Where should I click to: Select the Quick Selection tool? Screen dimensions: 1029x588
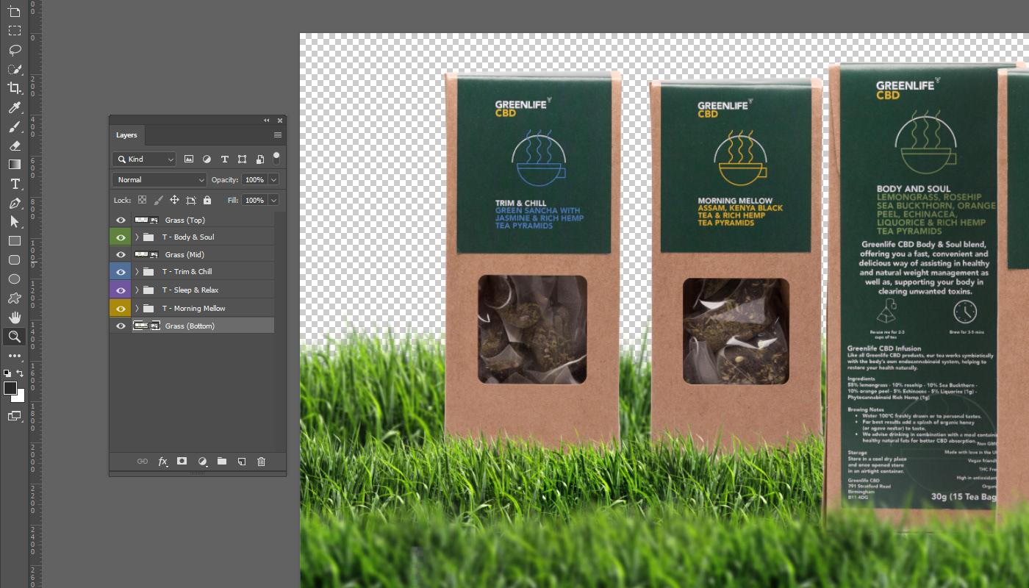14,69
